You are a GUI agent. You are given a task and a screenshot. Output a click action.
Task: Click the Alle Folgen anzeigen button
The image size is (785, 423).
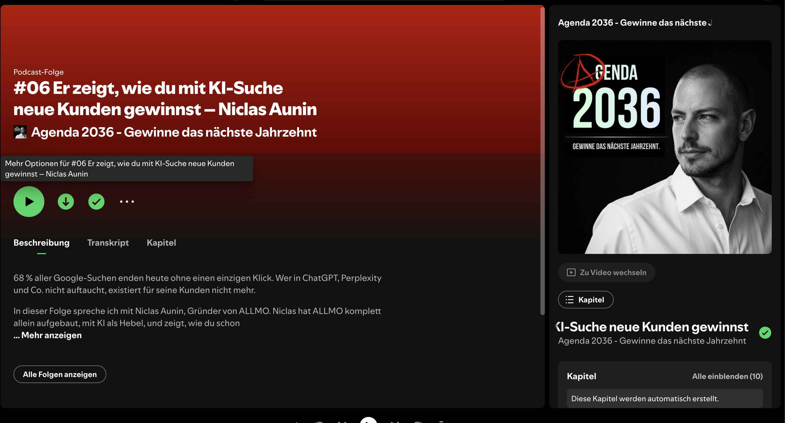click(60, 374)
